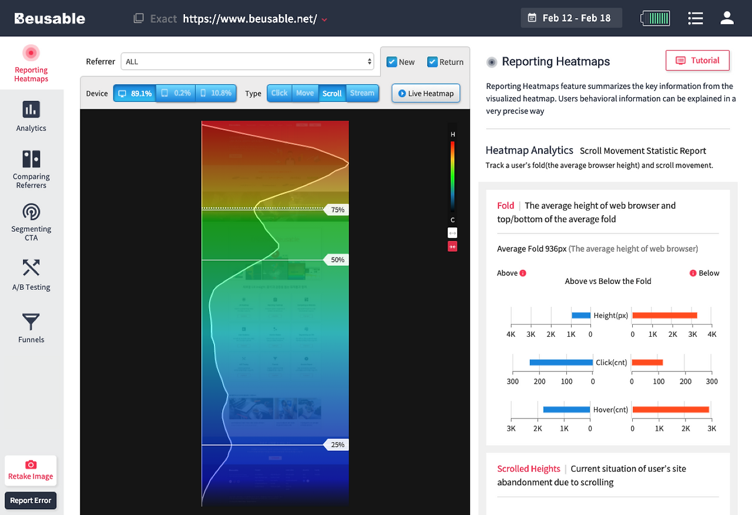Click the Above vs Below the Fold title
752x515 pixels.
click(608, 281)
